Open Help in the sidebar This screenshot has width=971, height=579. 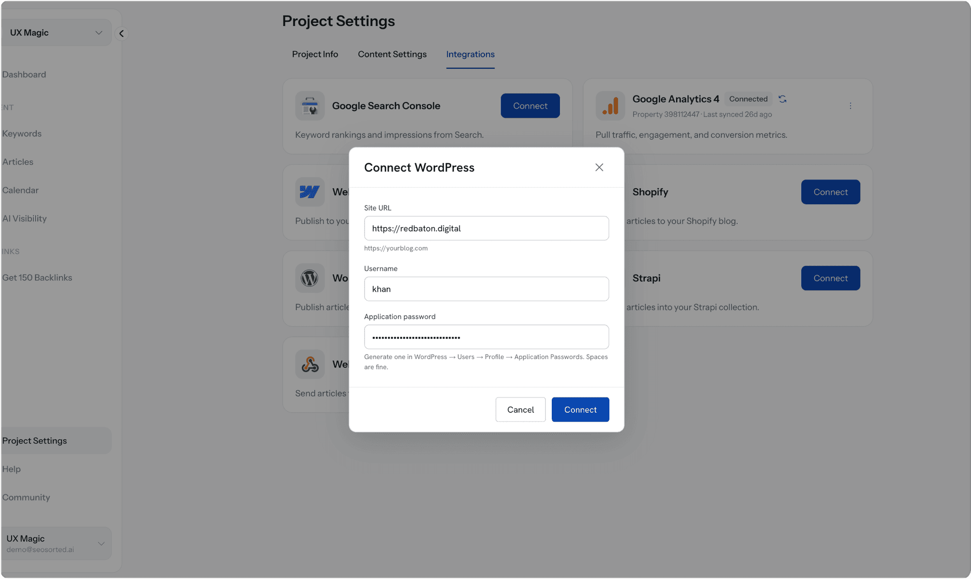click(x=11, y=469)
